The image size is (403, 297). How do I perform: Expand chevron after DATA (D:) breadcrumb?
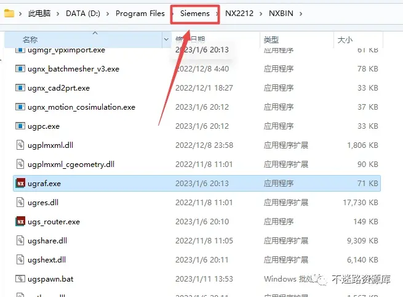tap(108, 14)
